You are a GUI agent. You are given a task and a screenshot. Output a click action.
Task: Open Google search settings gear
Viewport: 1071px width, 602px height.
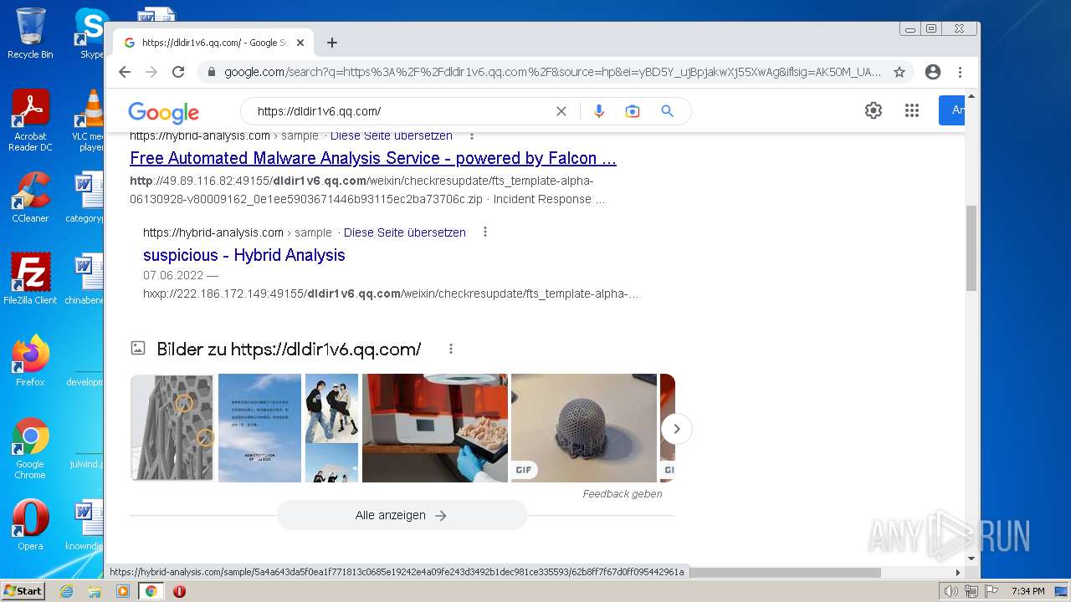tap(874, 110)
